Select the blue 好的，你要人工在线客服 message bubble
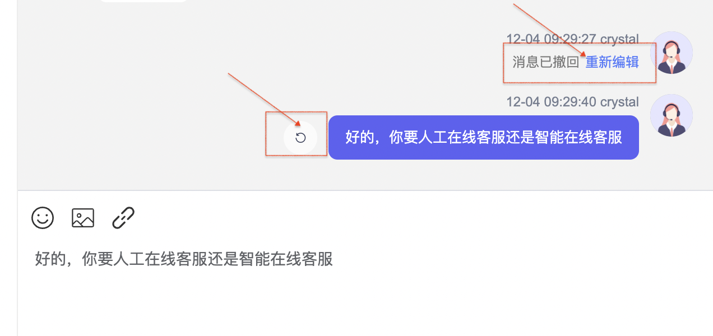 coord(484,138)
